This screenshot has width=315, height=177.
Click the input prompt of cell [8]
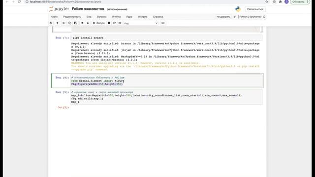(62, 78)
